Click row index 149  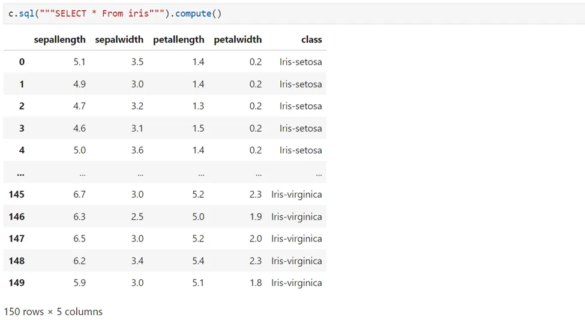16,283
